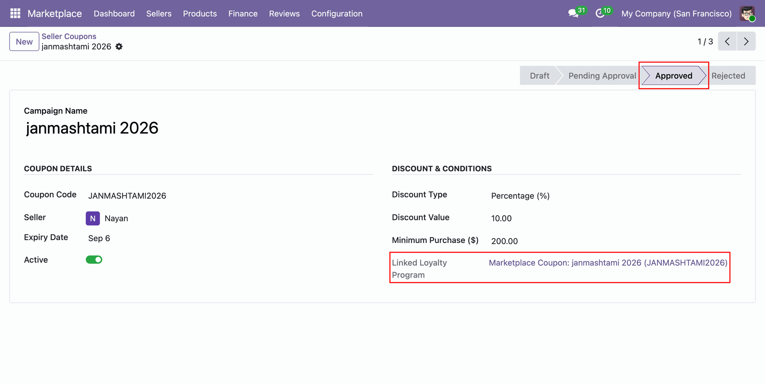Open the user avatar menu
The width and height of the screenshot is (765, 384).
[747, 14]
